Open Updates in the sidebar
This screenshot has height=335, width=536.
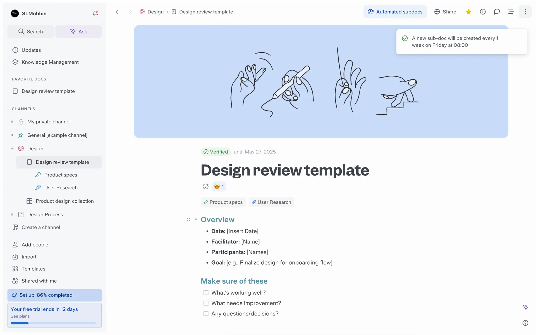coord(31,50)
